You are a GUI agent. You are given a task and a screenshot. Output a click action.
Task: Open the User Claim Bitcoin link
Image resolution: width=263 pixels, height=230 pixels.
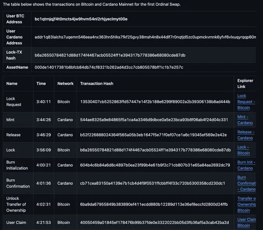(247, 222)
